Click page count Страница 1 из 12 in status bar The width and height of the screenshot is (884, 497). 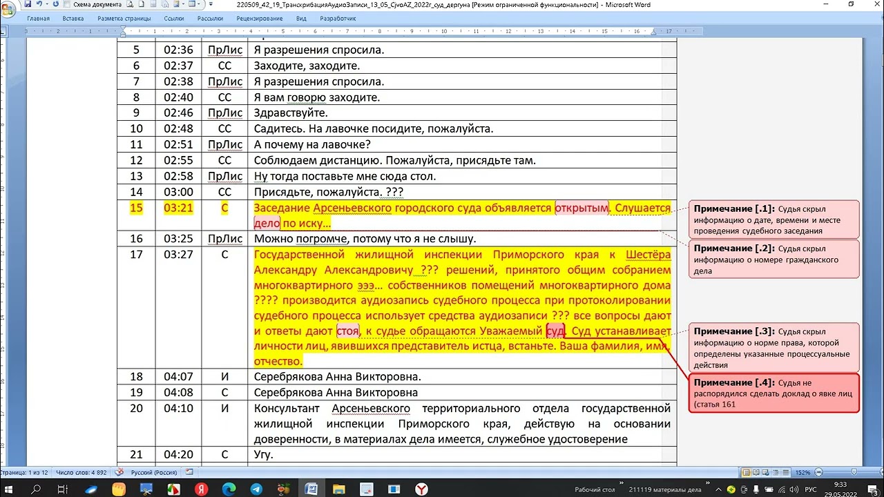pos(23,473)
